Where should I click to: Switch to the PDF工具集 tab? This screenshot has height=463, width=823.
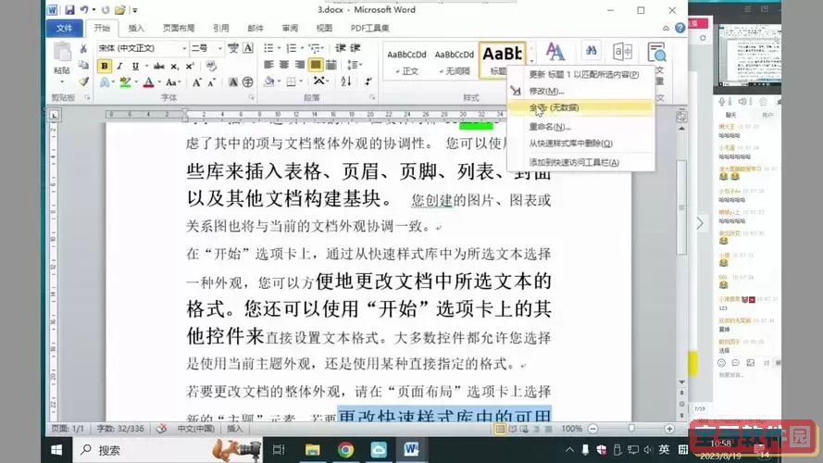(x=370, y=29)
